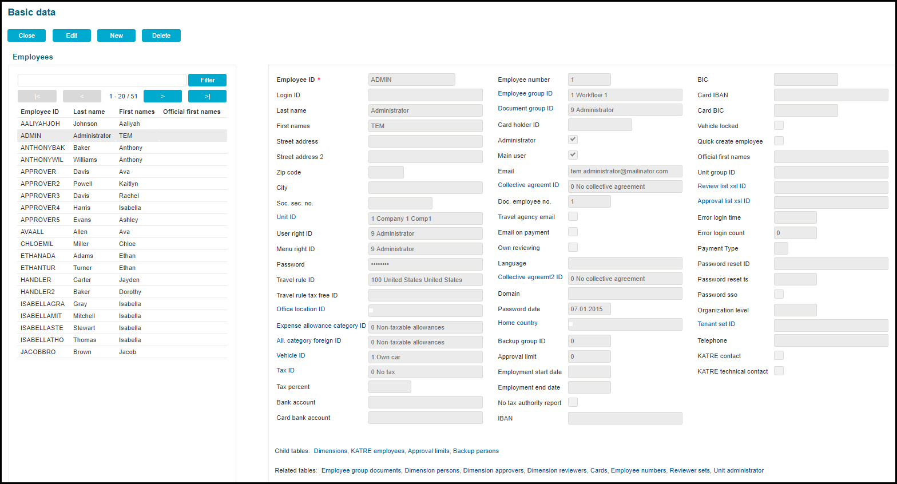The image size is (897, 484).
Task: Delete the selected employee
Action: [x=161, y=35]
